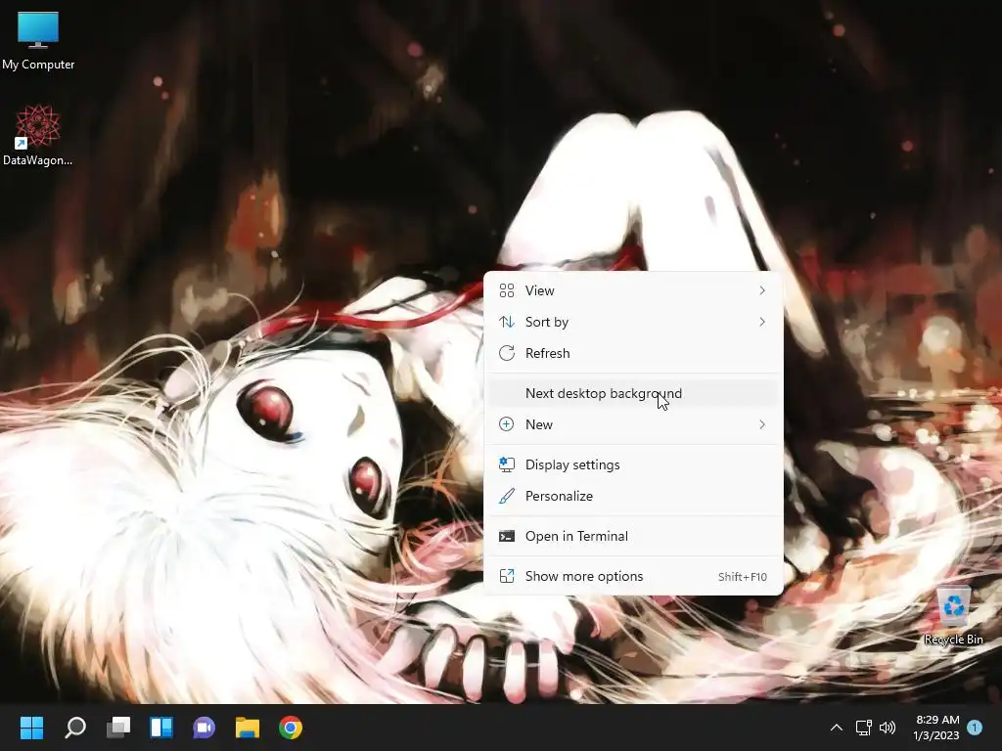Click the Sort by arrows icon
Image resolution: width=1002 pixels, height=751 pixels.
pyautogui.click(x=507, y=322)
